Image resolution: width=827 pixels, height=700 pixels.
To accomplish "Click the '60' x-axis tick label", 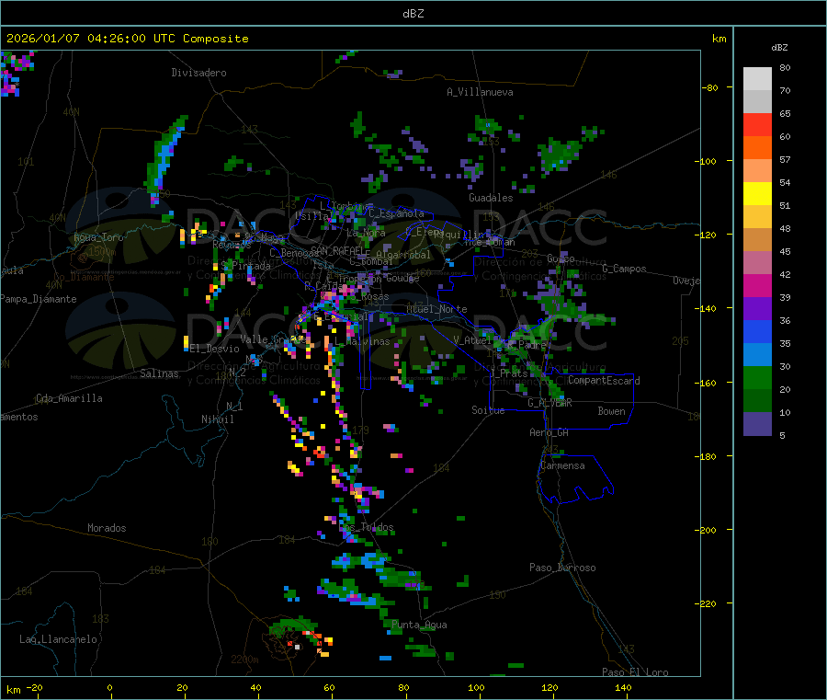I will (329, 688).
